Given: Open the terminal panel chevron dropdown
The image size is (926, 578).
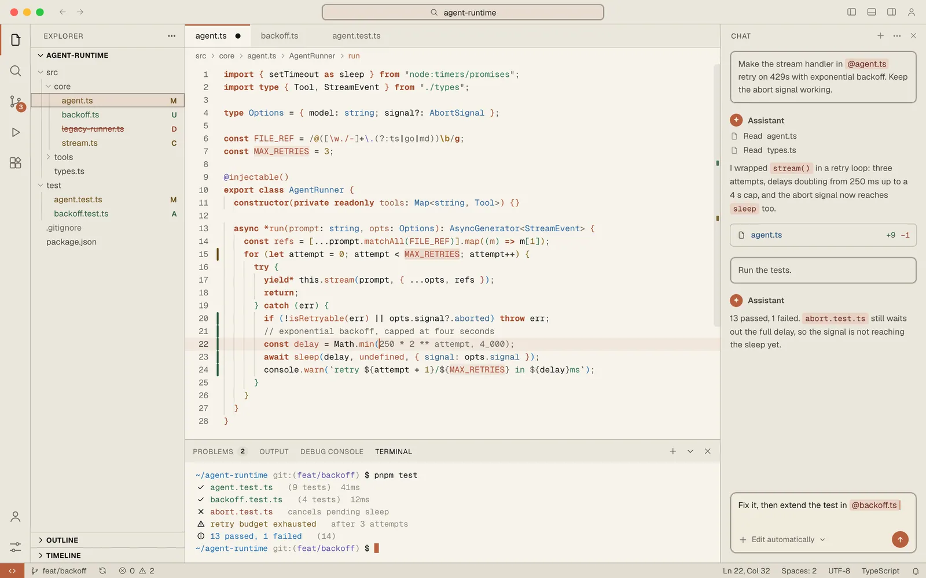Looking at the screenshot, I should click(690, 451).
